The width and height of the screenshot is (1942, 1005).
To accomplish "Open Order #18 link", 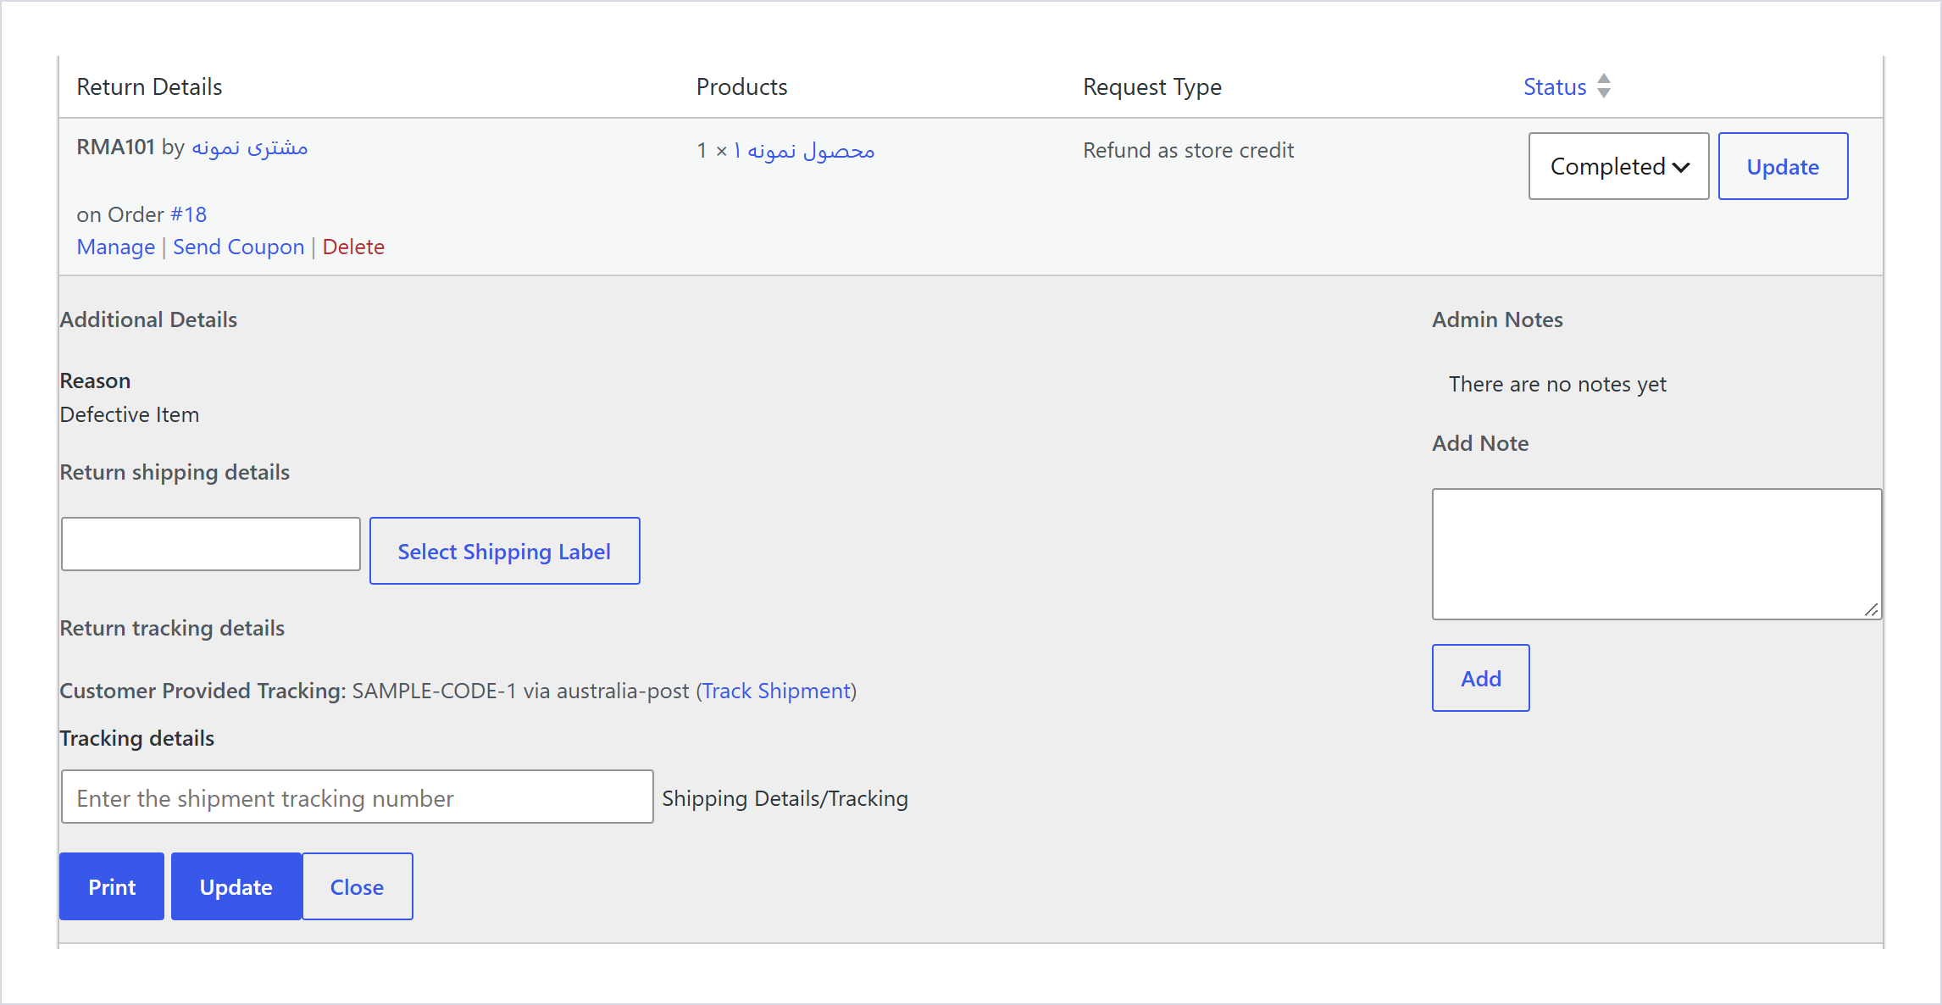I will (x=188, y=214).
